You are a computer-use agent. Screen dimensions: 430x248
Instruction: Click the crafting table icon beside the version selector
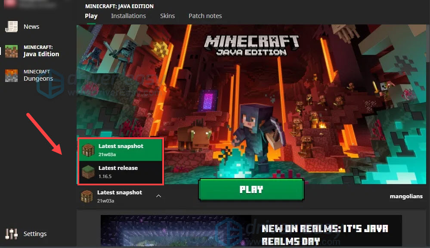87,196
